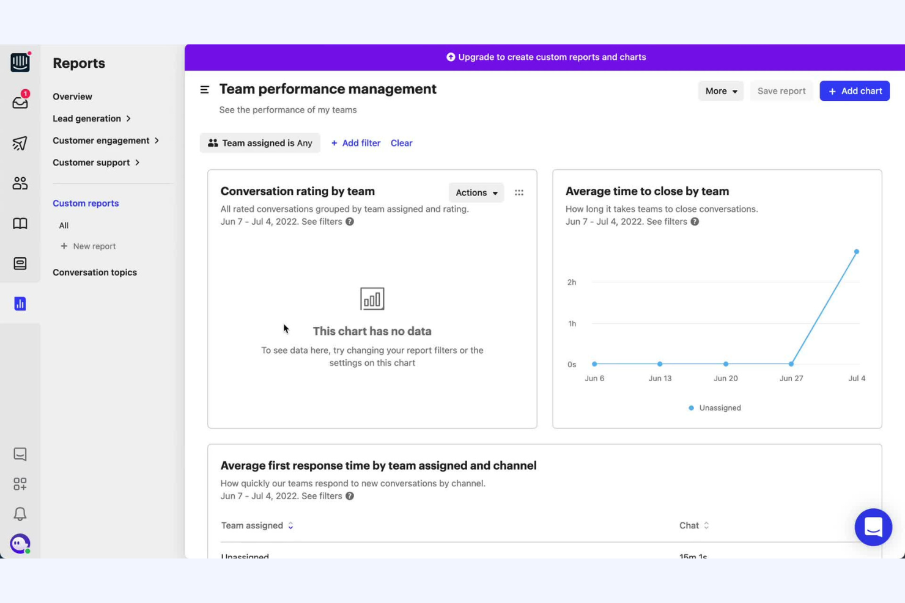Click the help icon next to See filters
This screenshot has width=905, height=603.
click(x=349, y=221)
